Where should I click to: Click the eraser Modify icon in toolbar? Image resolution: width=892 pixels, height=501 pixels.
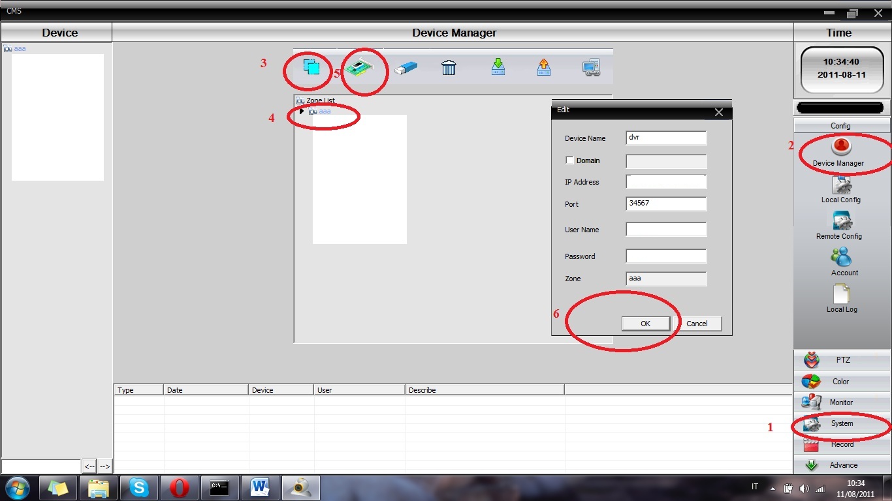(405, 67)
